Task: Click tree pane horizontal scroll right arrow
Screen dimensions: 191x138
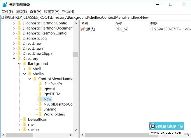Action: 70,135
